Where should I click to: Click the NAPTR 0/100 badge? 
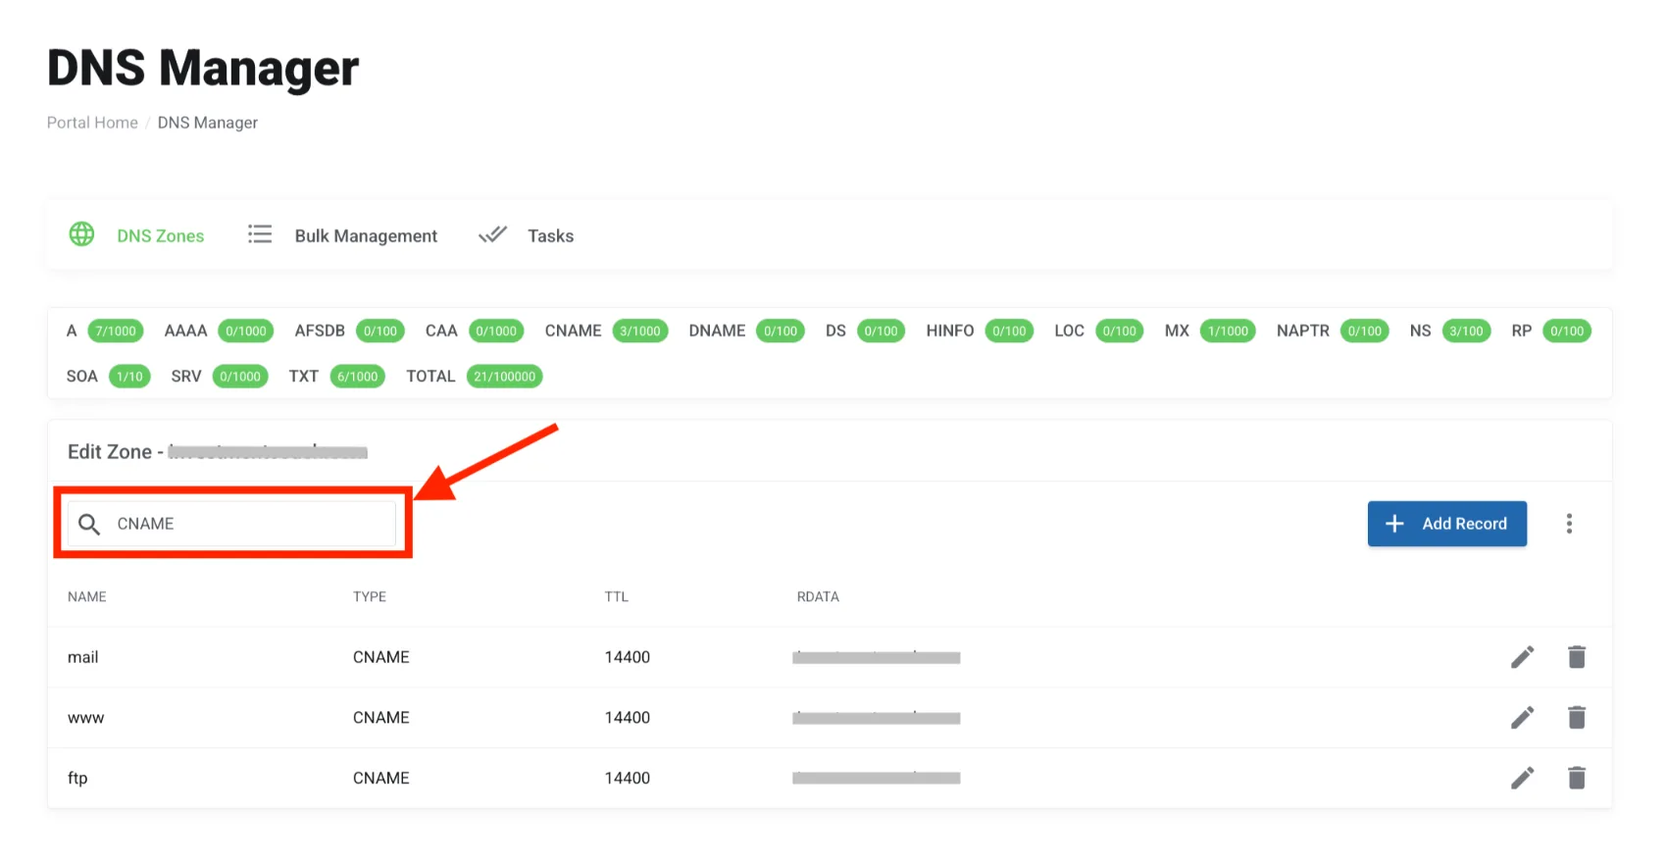(1364, 331)
